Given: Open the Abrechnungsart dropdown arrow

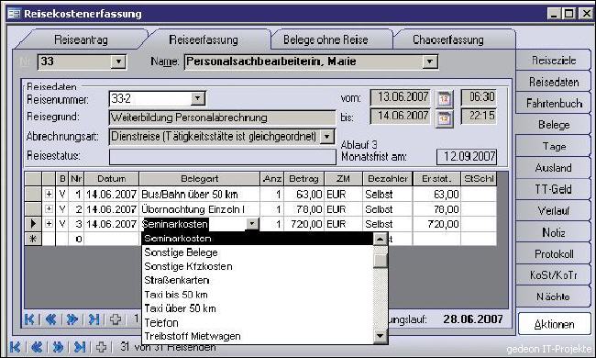Looking at the screenshot, I should (x=327, y=137).
